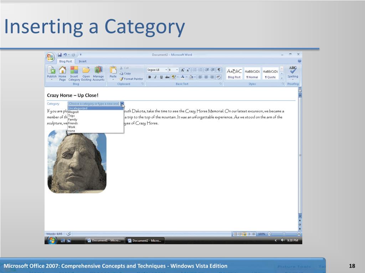Expand the Styles gallery more arrow

282,78
